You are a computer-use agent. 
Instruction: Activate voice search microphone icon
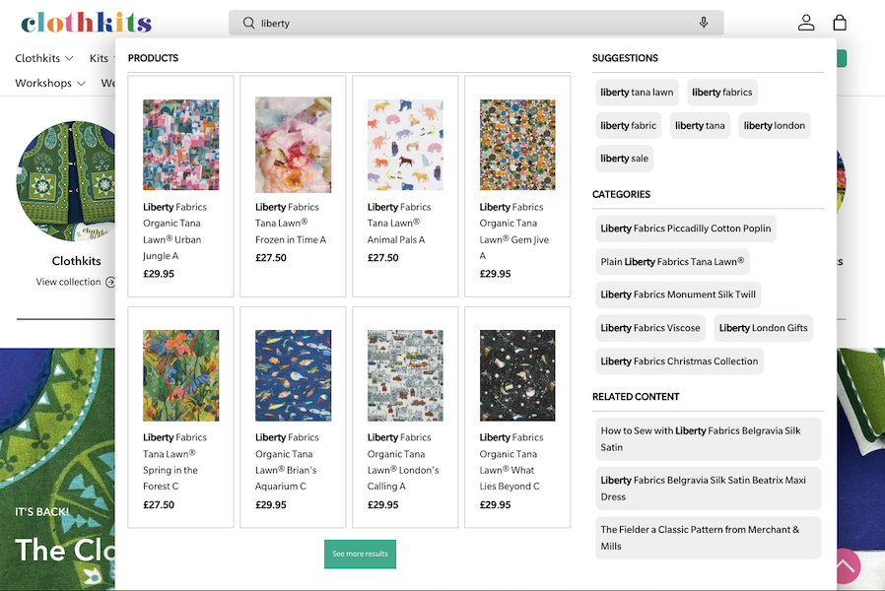pyautogui.click(x=704, y=23)
